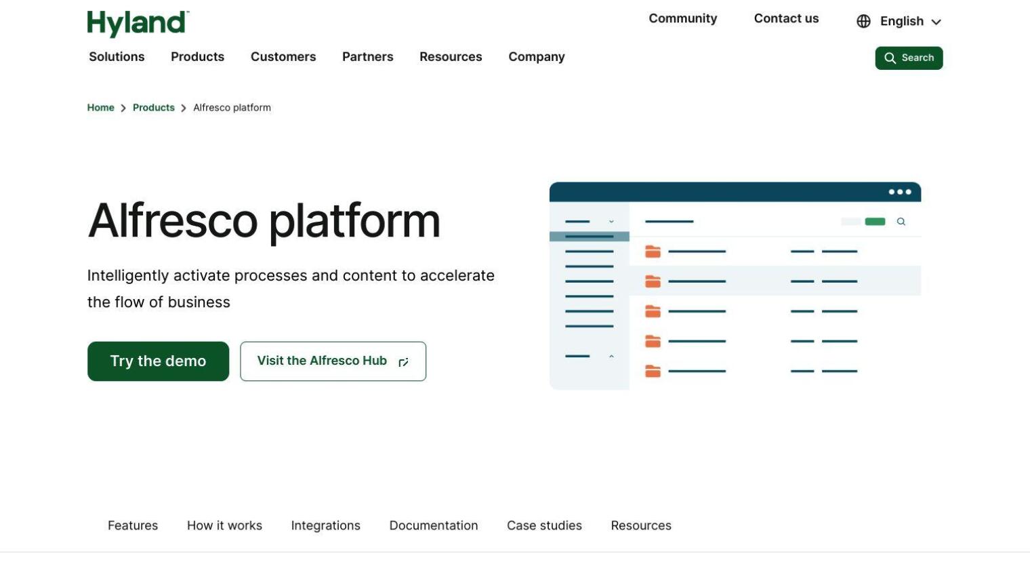Select the Documentation tab
The height and width of the screenshot is (579, 1030).
(434, 525)
